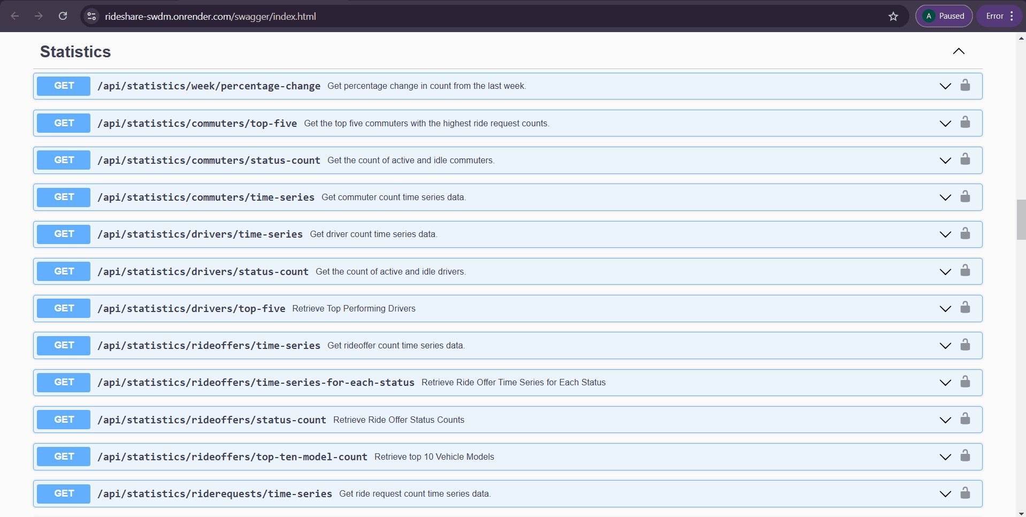
Task: Click 'Get the count of active and idle commuters.'
Action: tap(411, 161)
